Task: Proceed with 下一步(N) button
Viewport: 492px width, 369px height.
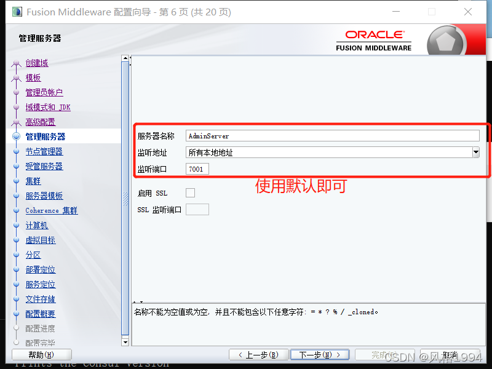Action: point(319,355)
